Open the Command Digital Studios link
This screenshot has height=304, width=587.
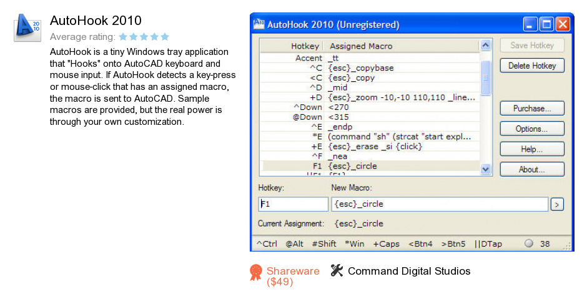(x=409, y=271)
